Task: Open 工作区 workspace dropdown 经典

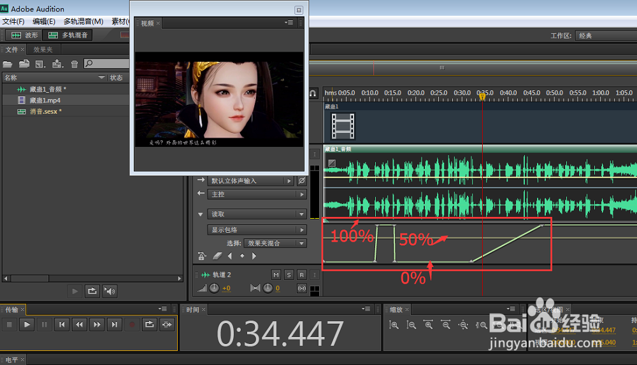Action: coord(606,36)
